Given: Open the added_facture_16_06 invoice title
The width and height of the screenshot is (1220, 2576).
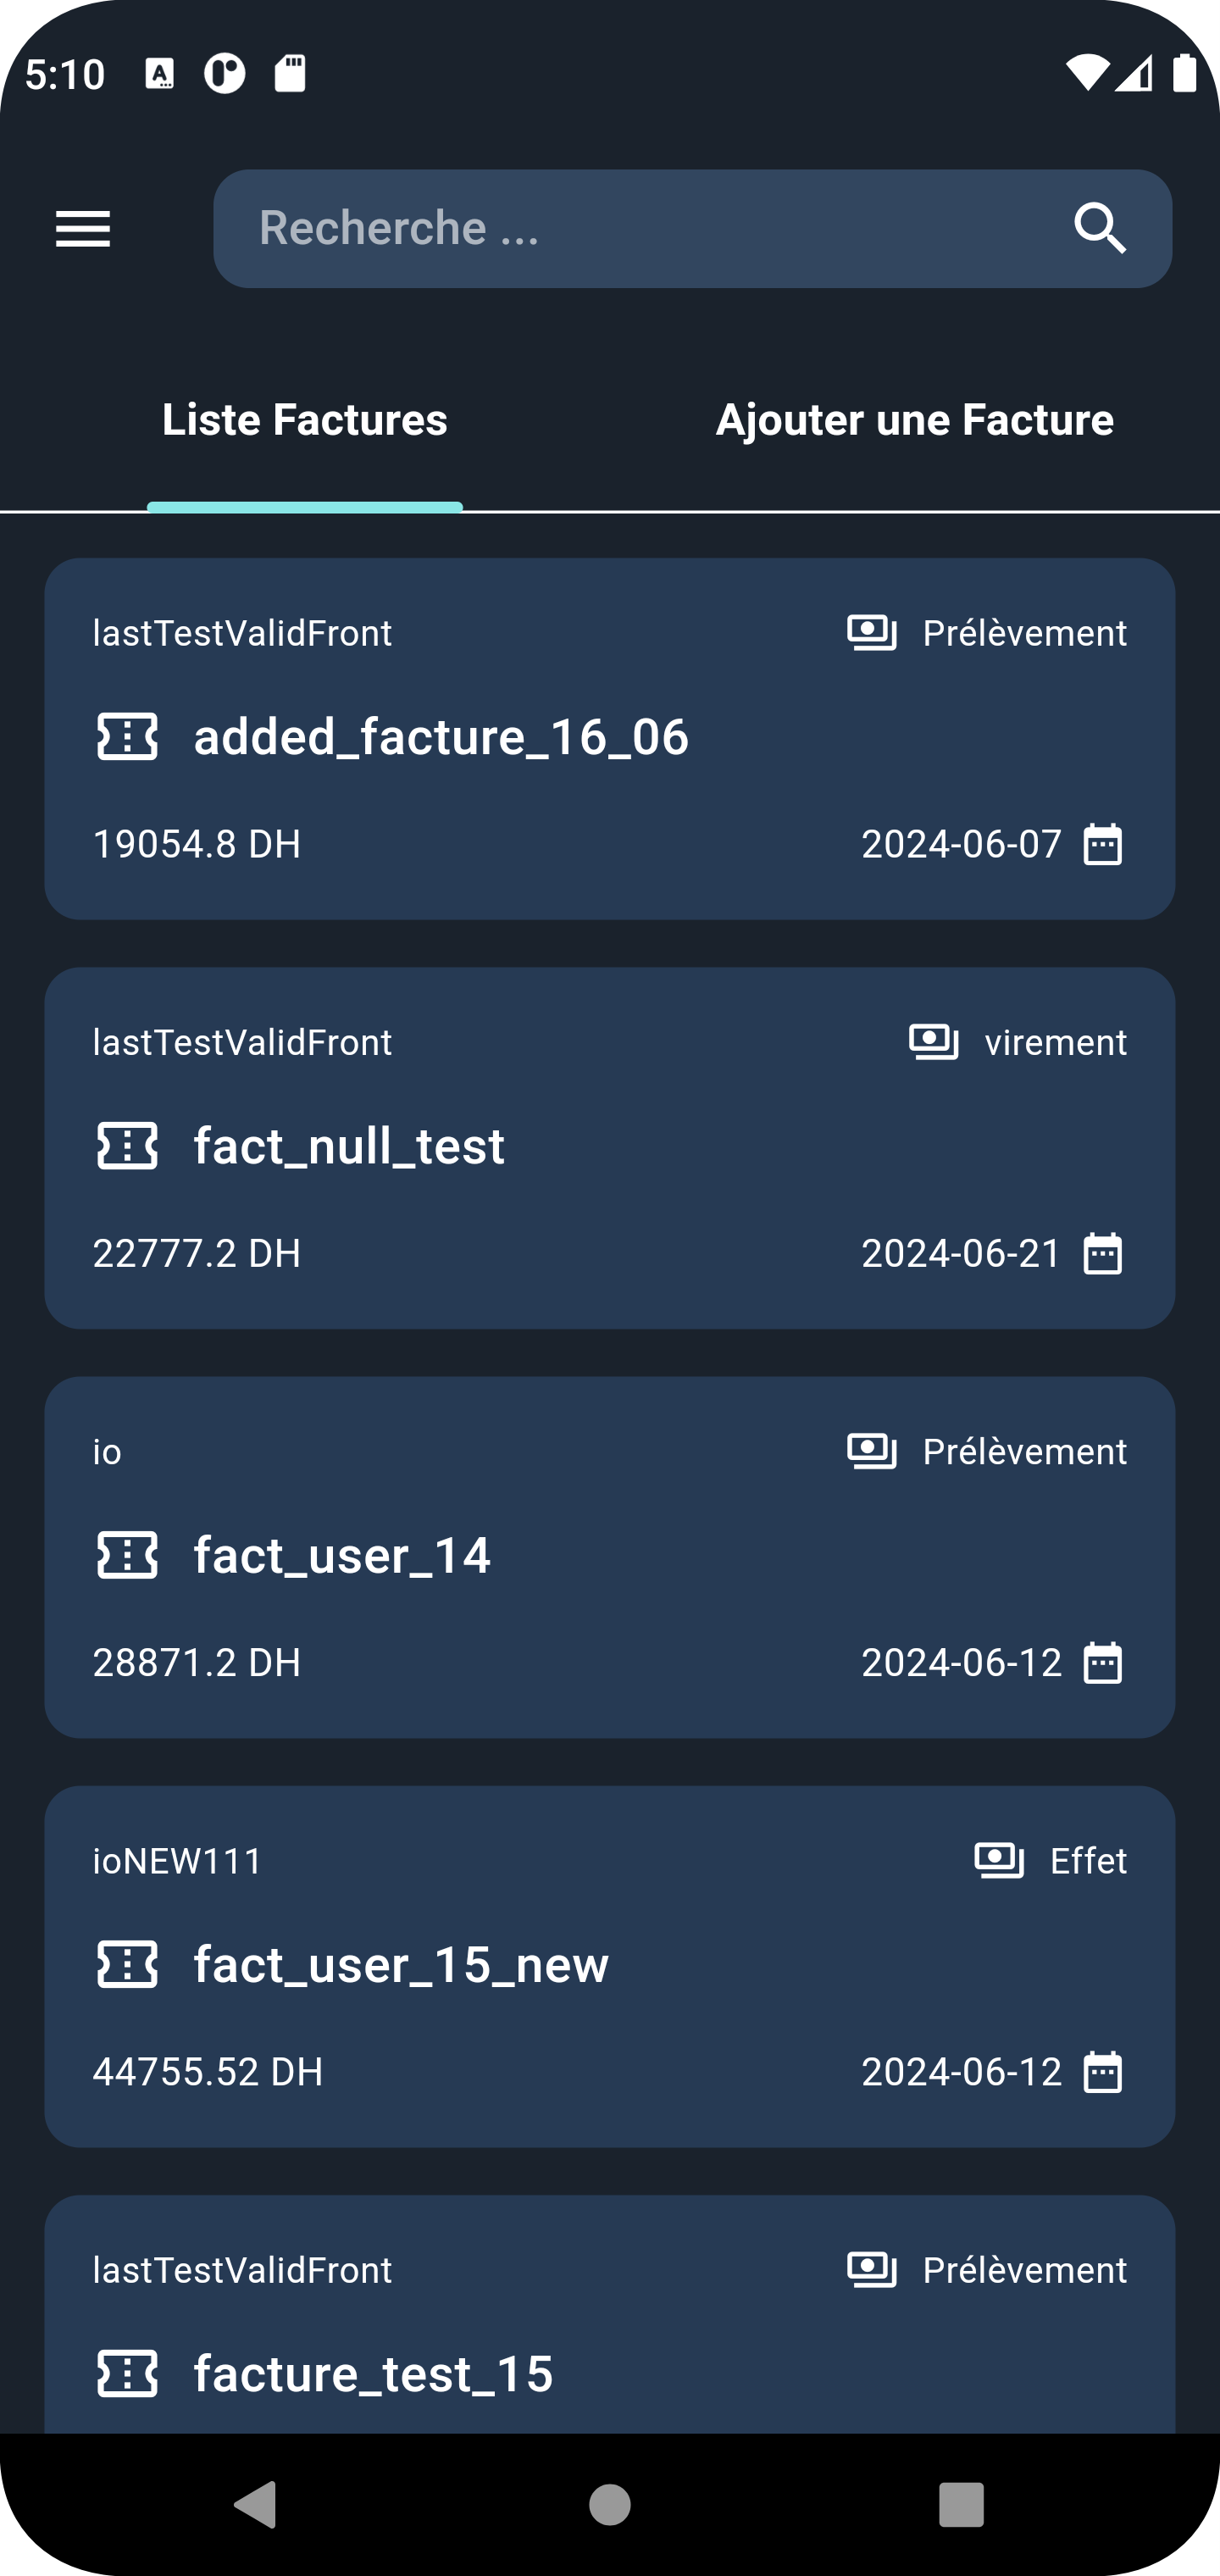Looking at the screenshot, I should click(x=441, y=738).
